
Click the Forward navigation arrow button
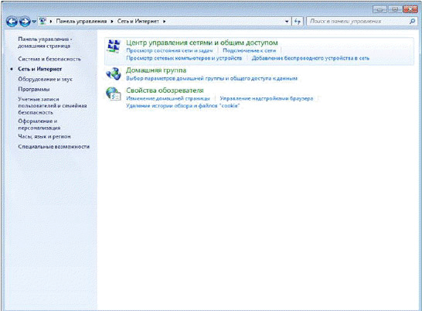pyautogui.click(x=25, y=22)
